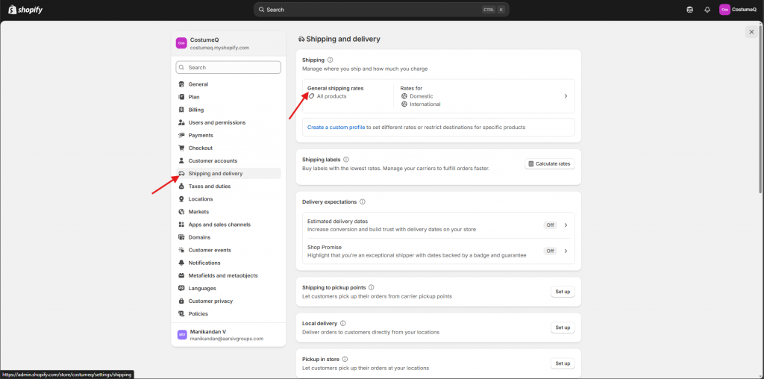This screenshot has height=379, width=764.
Task: Click info icon beside Delivery expectations
Action: 363,201
